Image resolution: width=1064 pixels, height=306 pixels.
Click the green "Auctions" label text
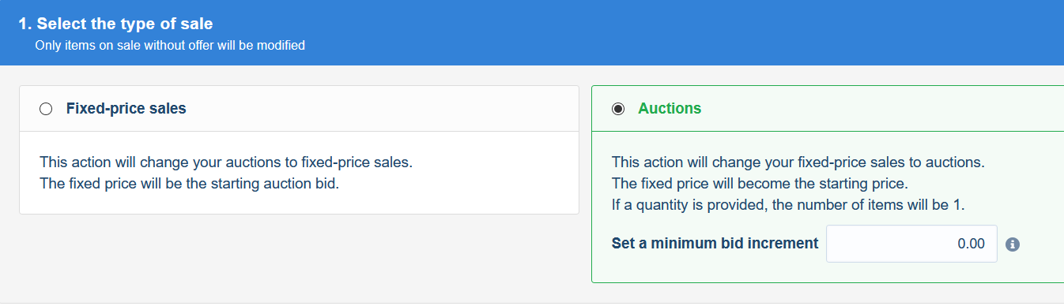[670, 109]
